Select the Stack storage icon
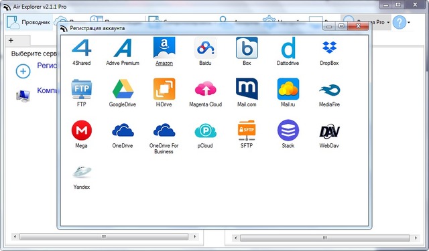This screenshot has height=251, width=429. 288,131
